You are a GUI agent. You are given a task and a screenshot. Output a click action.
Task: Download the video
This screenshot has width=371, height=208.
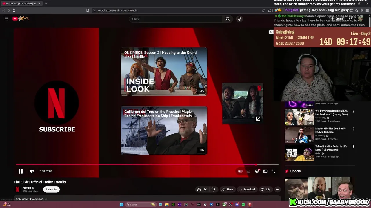[247, 190]
